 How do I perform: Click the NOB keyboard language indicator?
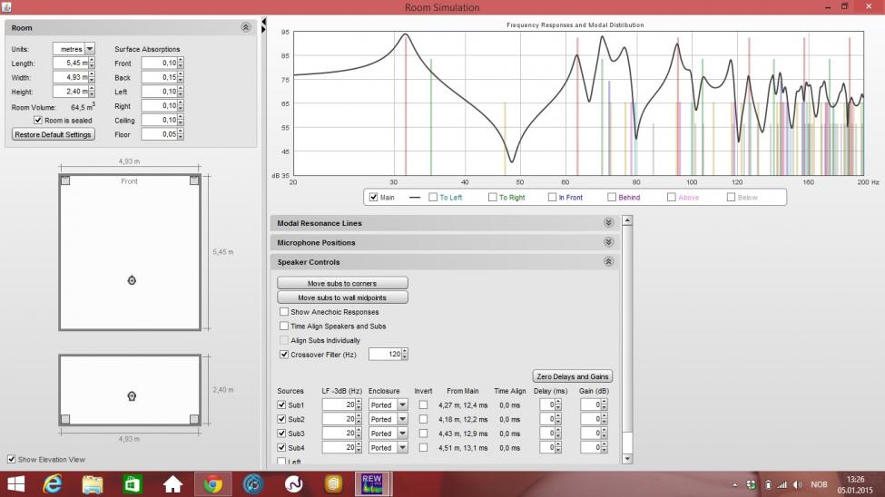point(819,484)
